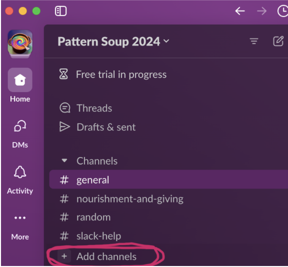Compose a new message with pencil icon
Screen dimensions: 288x267
point(278,41)
